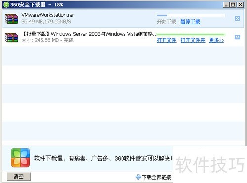The width and height of the screenshot is (247, 183).
Task: Open containing folder with 打开文件夹 link
Action: click(x=193, y=40)
